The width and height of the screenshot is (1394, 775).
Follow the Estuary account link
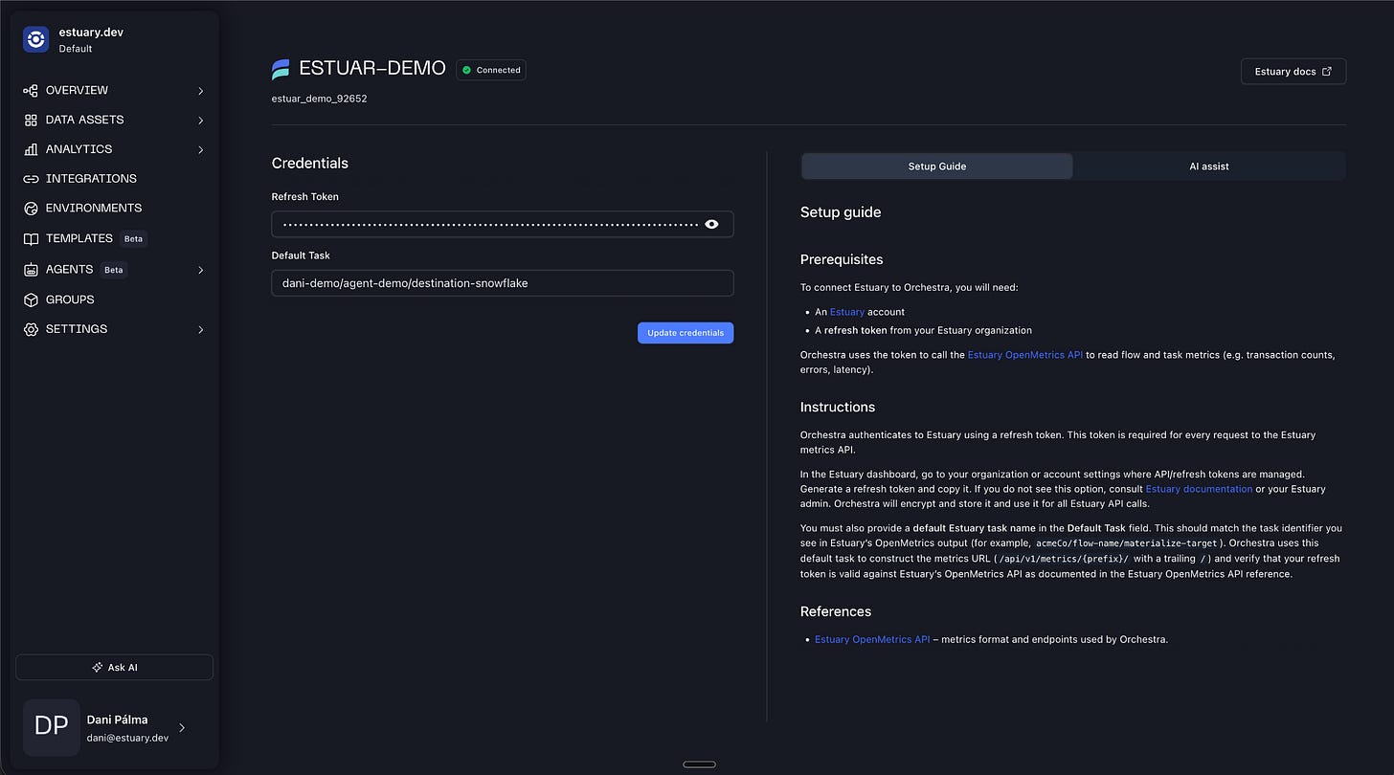point(847,312)
